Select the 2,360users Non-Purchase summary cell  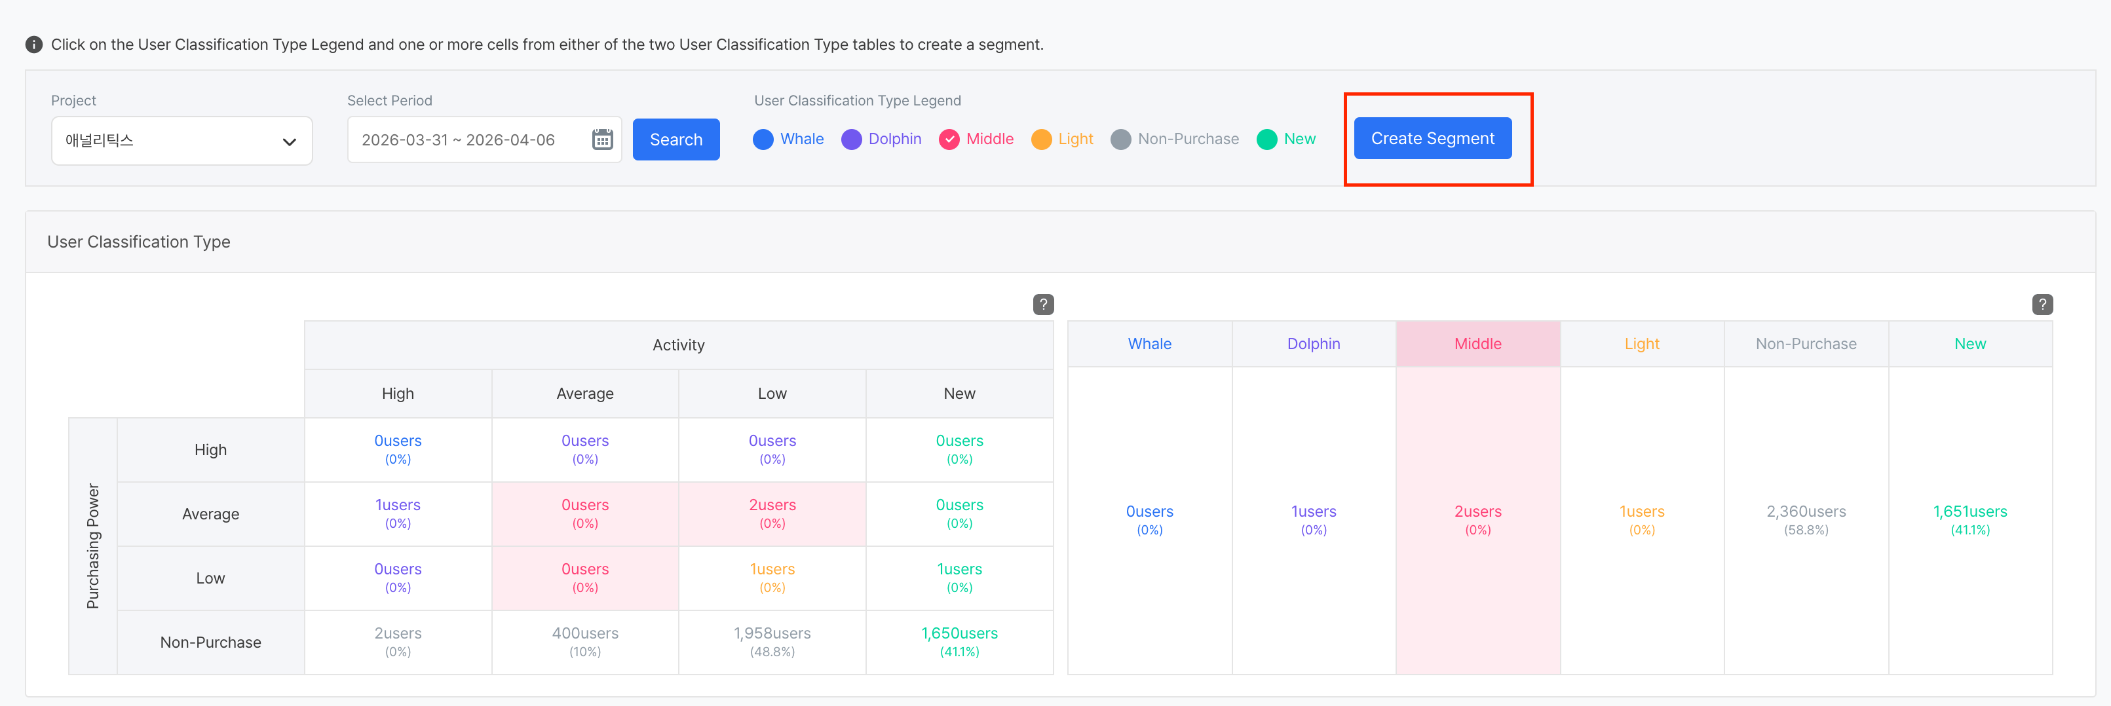point(1805,519)
